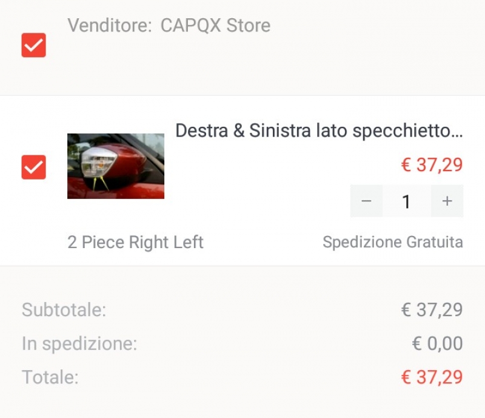Click the "In spedizione:" label

79,343
